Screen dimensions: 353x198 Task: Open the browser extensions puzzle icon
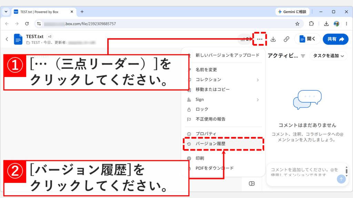(x=311, y=24)
